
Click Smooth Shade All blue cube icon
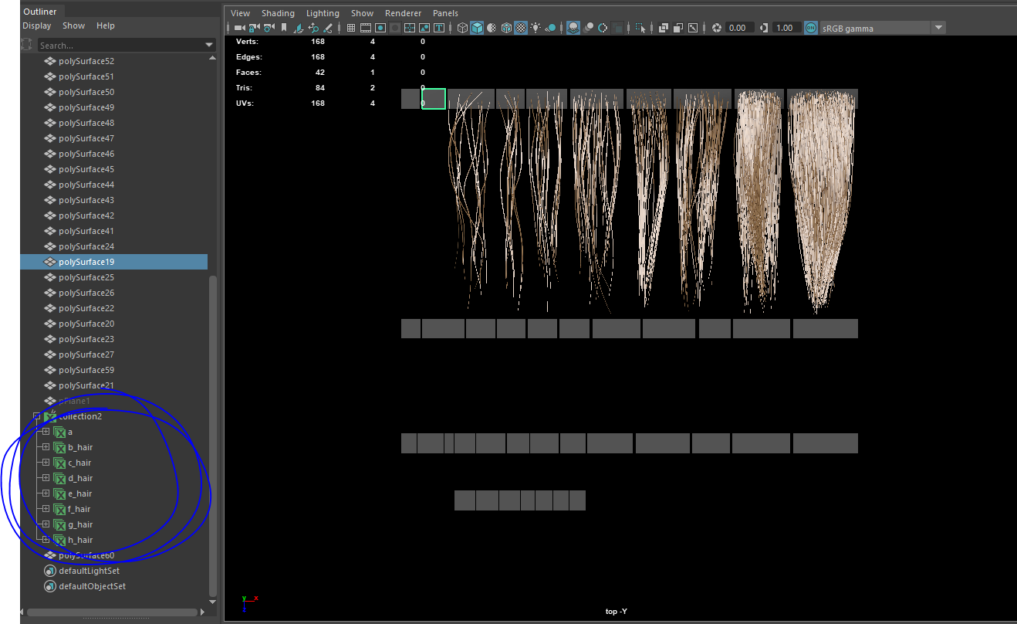pos(477,28)
